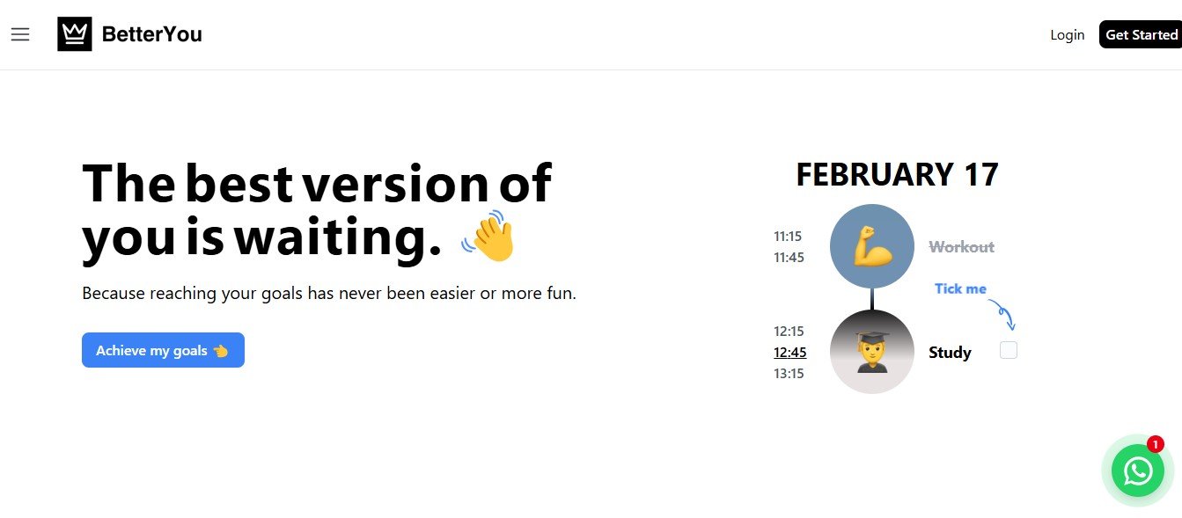Open the hamburger navigation menu
The width and height of the screenshot is (1182, 518).
click(x=20, y=34)
